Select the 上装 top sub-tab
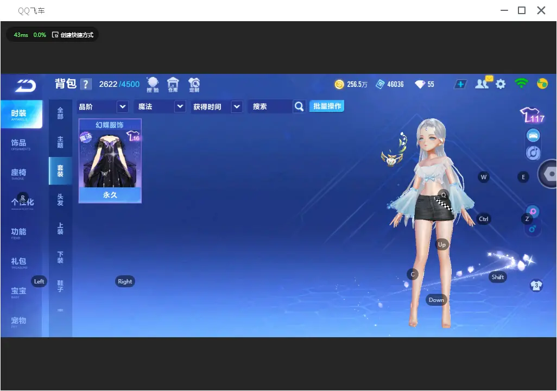557x391 pixels. point(60,229)
